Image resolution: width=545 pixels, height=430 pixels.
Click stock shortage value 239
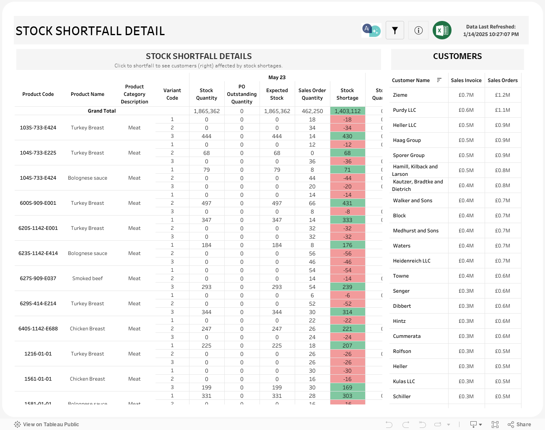pyautogui.click(x=348, y=287)
